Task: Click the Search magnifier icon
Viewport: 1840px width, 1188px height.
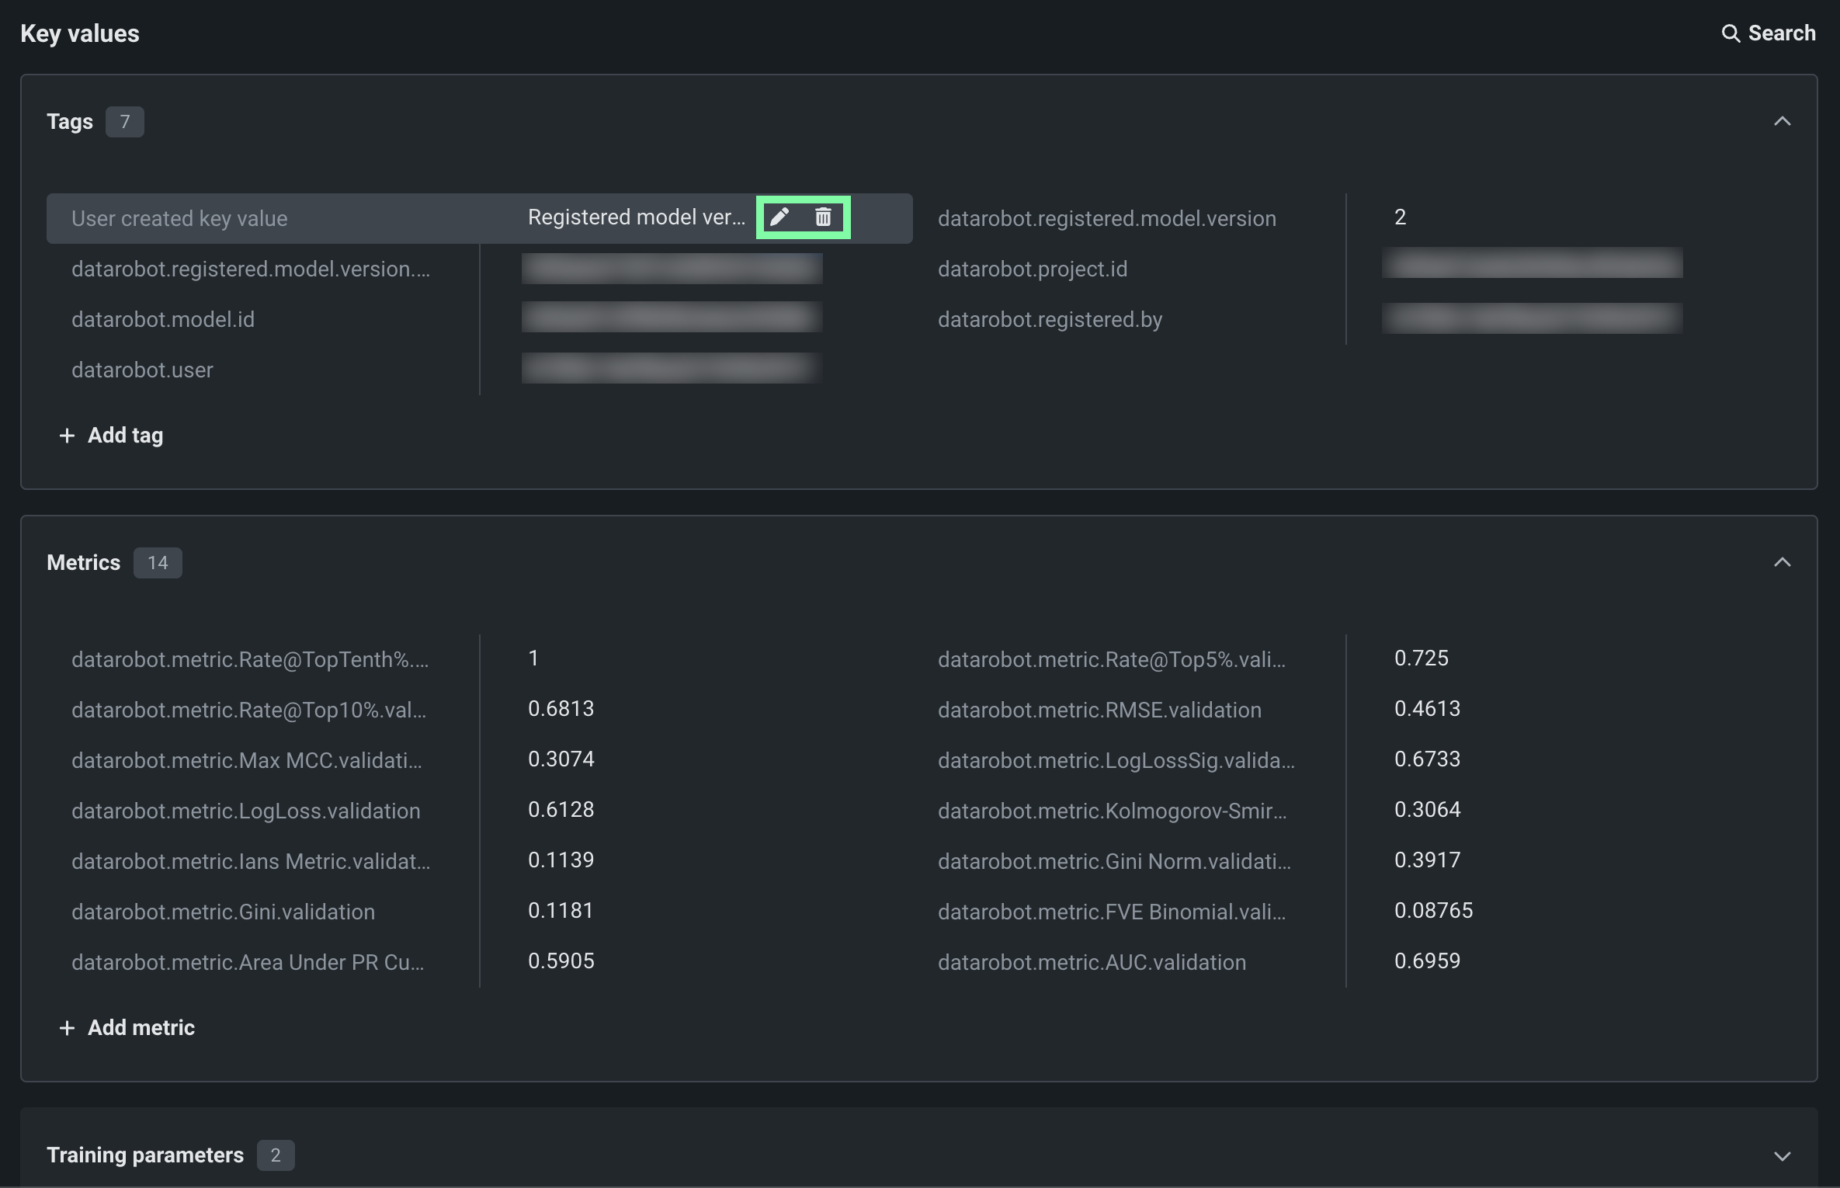Action: [x=1731, y=33]
